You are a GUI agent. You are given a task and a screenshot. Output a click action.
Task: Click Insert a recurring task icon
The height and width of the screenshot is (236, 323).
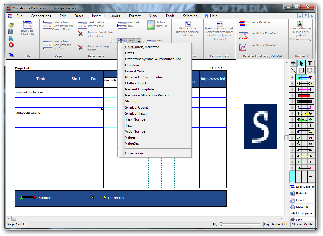[219, 23]
